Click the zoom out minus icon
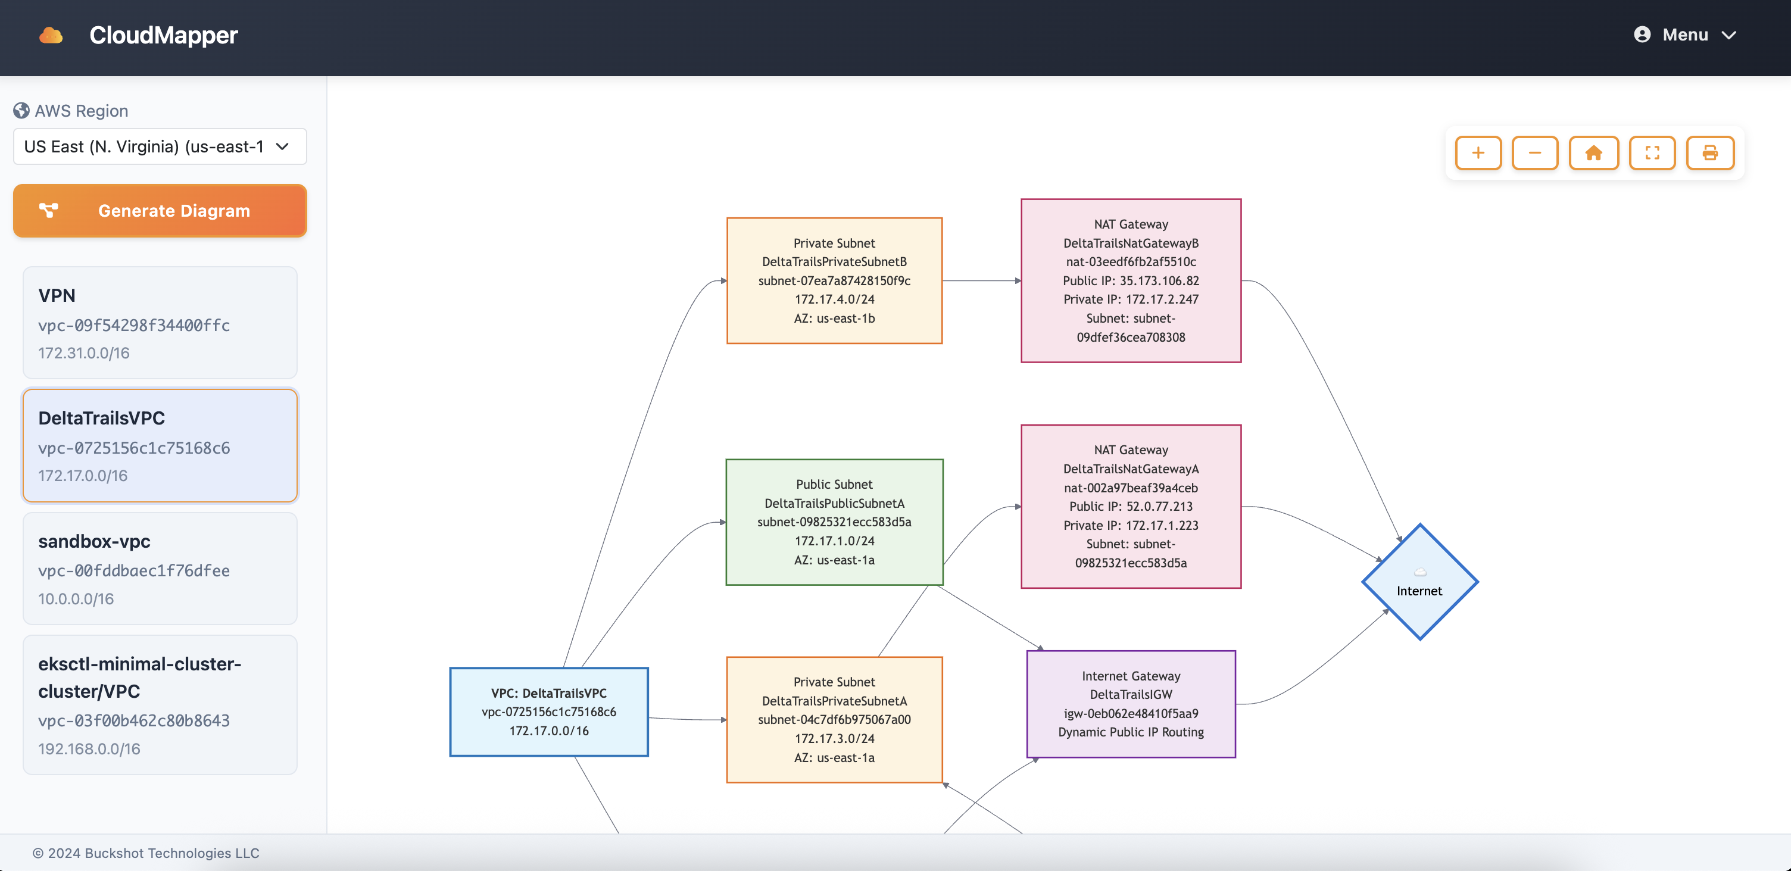The height and width of the screenshot is (871, 1791). pos(1535,153)
